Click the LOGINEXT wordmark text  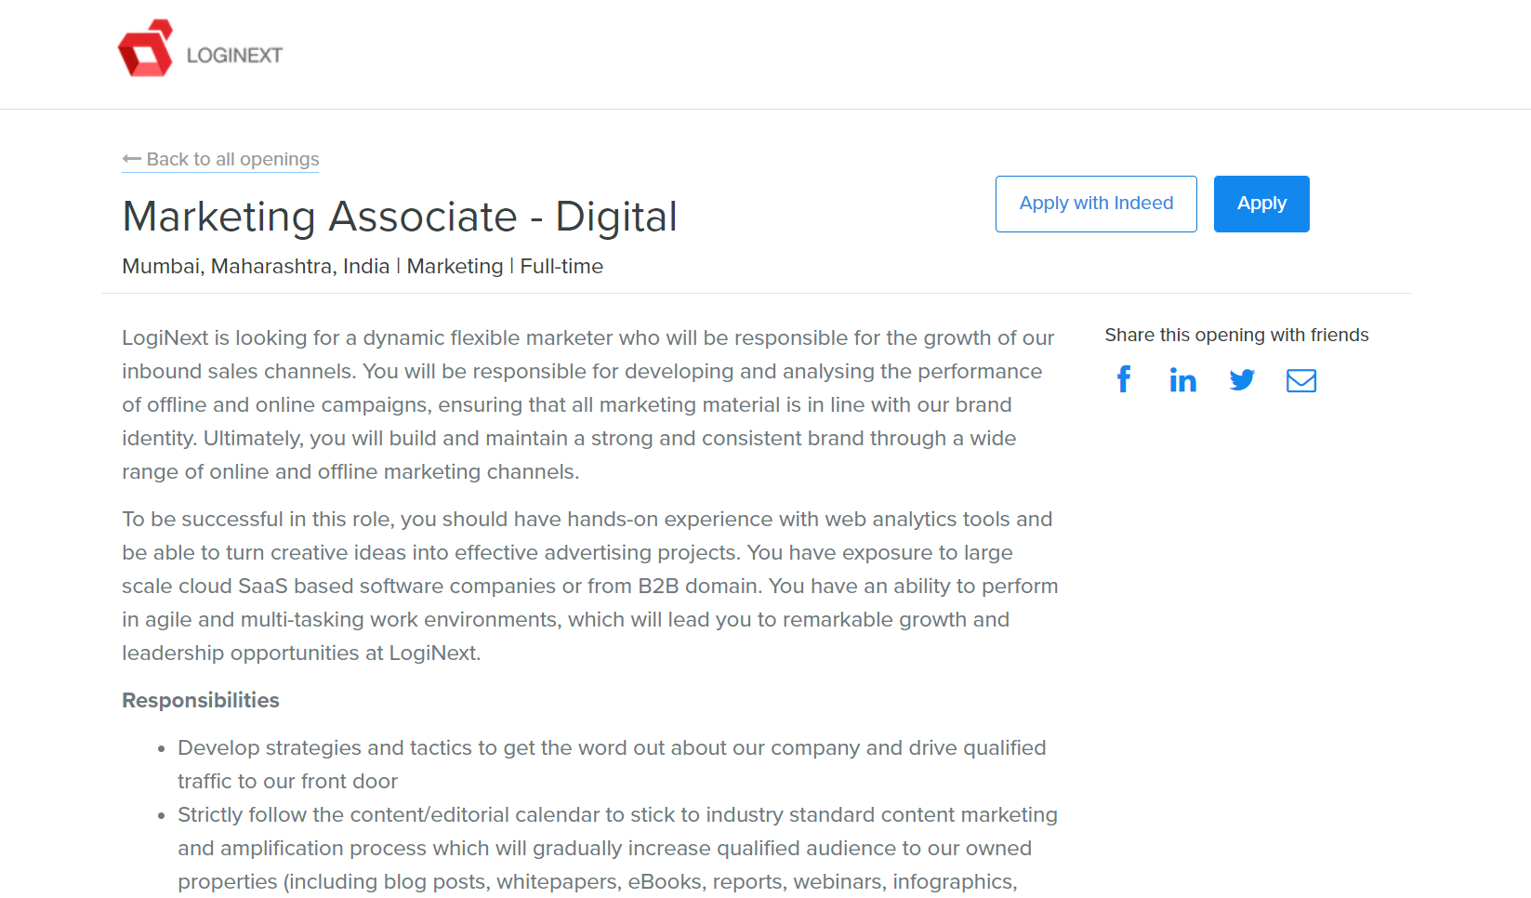[234, 56]
